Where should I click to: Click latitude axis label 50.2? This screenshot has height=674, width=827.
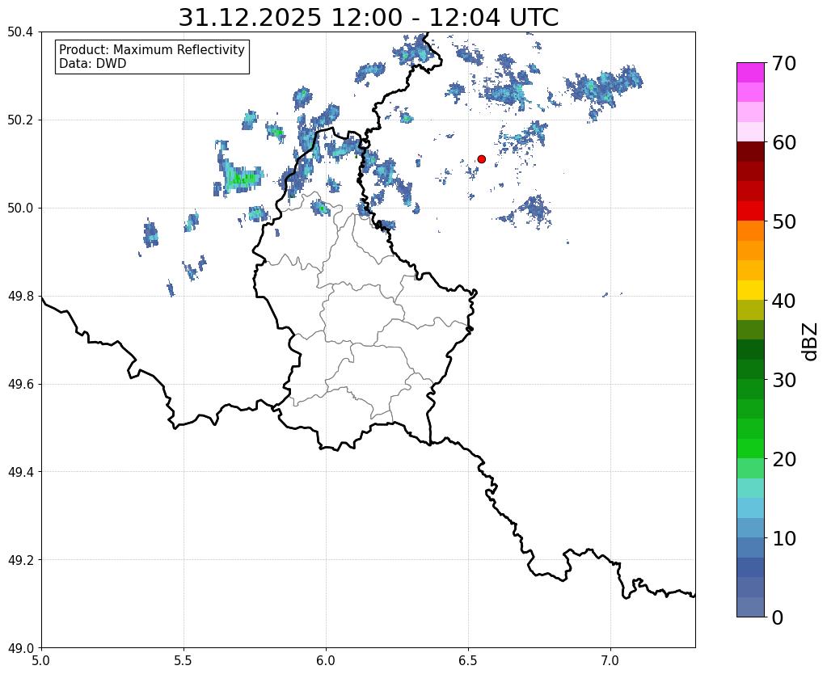[x=20, y=120]
